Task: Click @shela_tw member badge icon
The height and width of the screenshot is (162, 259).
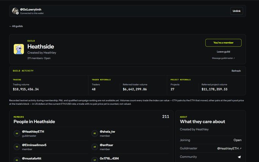Action: pyautogui.click(x=94, y=133)
